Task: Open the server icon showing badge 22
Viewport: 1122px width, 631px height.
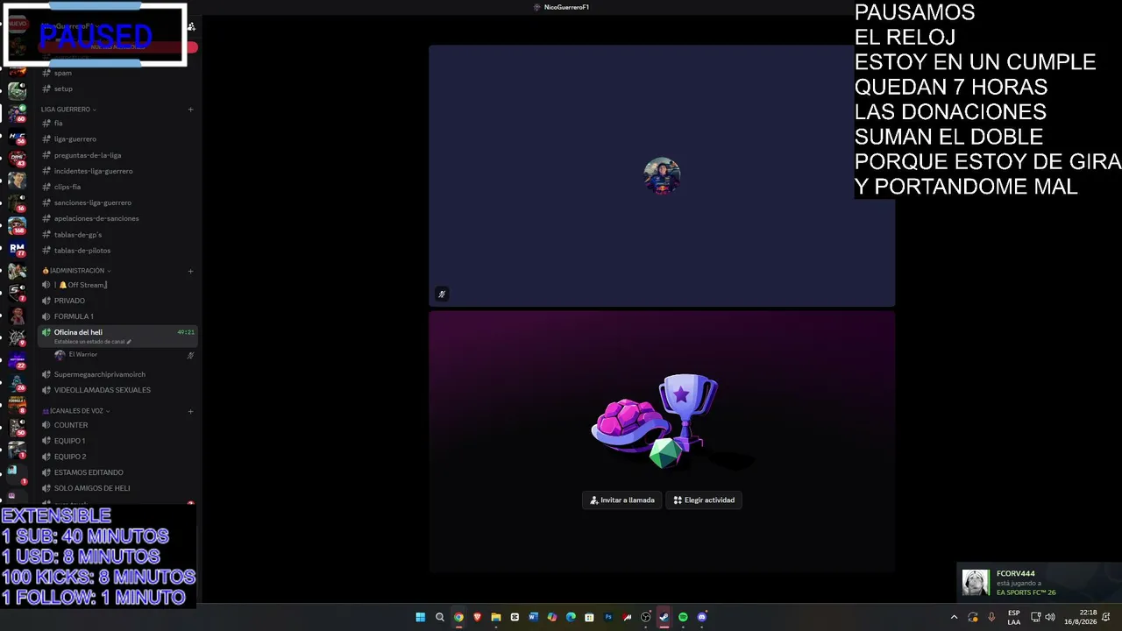Action: 17,360
